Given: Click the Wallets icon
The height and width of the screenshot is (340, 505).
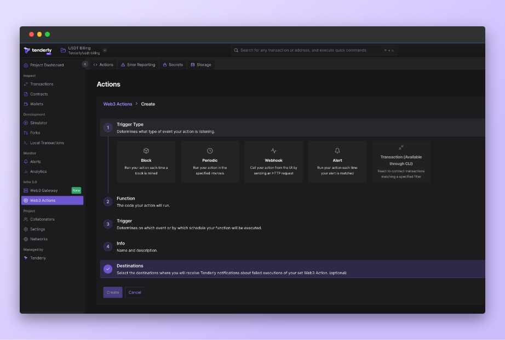Looking at the screenshot, I should 26,104.
